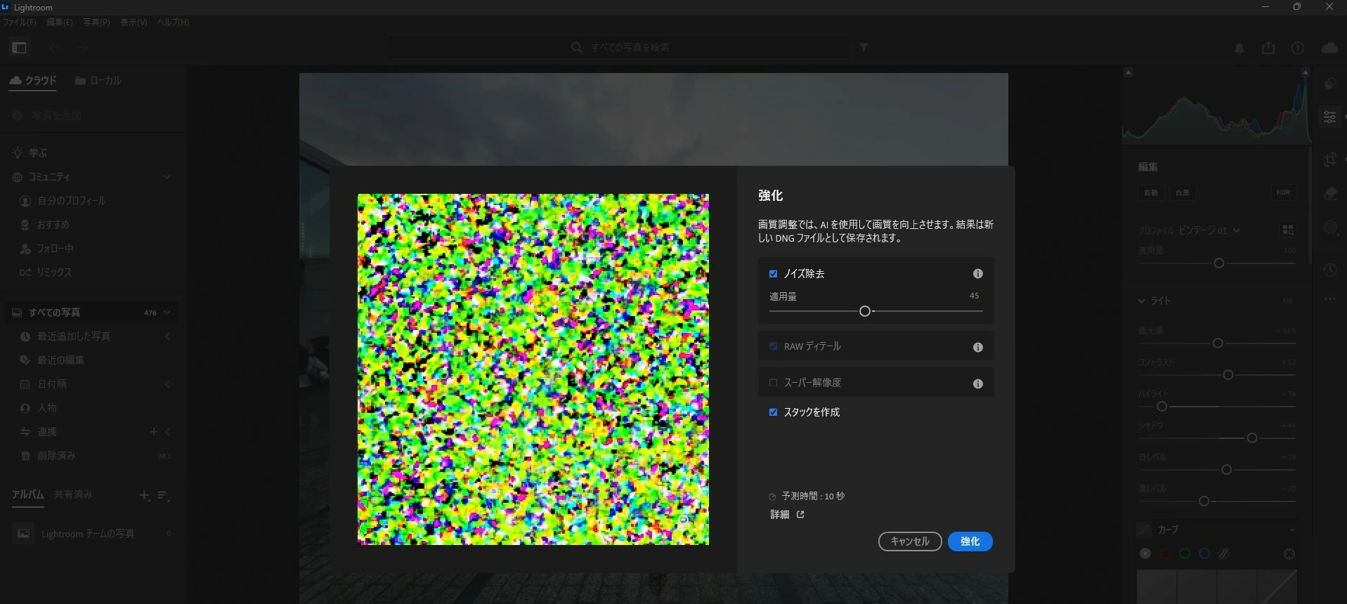Adjust the ノイズ除去 適用量 slider handle
The image size is (1347, 604).
tap(865, 311)
